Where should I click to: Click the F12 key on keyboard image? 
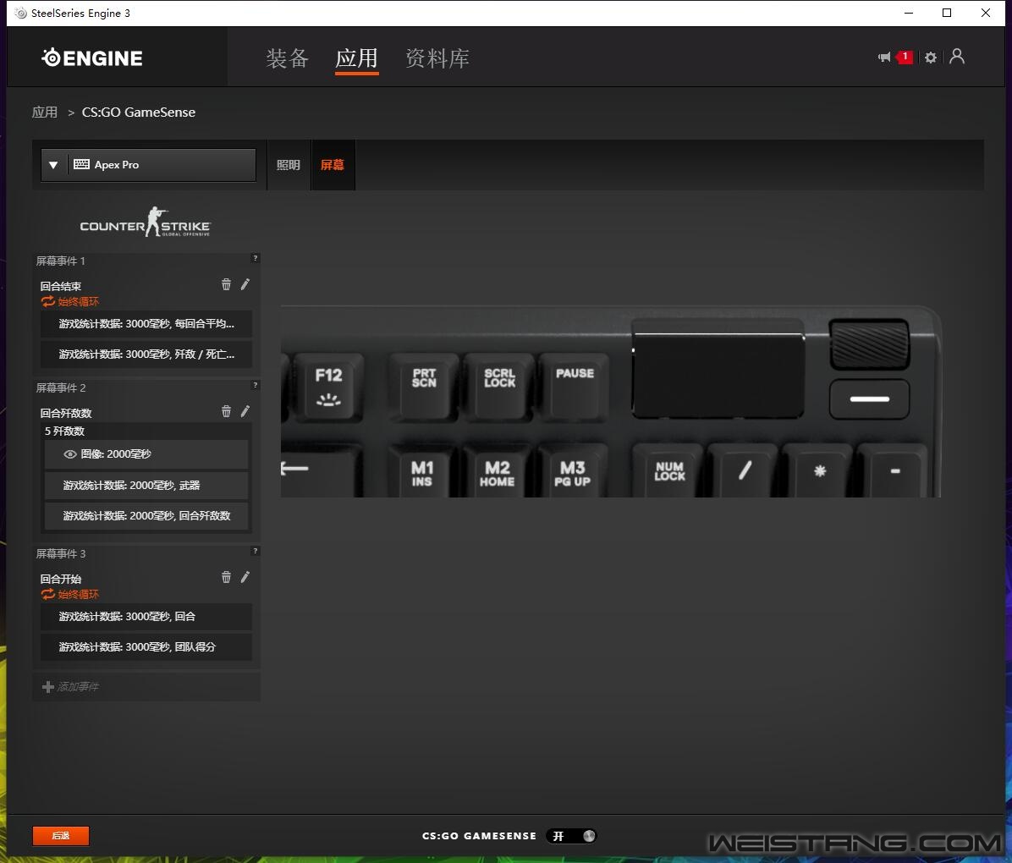pos(328,387)
